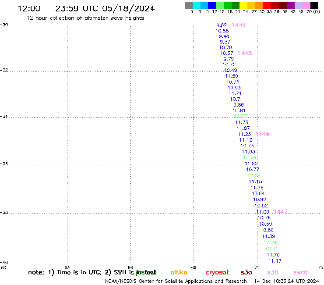
Task: Click the latitude axis label -34
Action: pyautogui.click(x=4, y=116)
